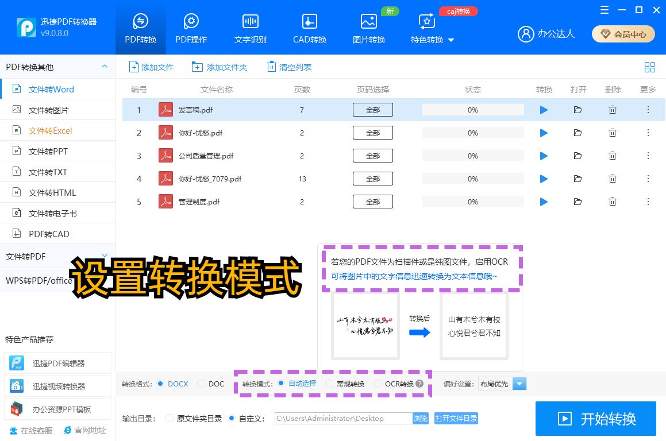Switch to CAD转换 tab

click(309, 26)
